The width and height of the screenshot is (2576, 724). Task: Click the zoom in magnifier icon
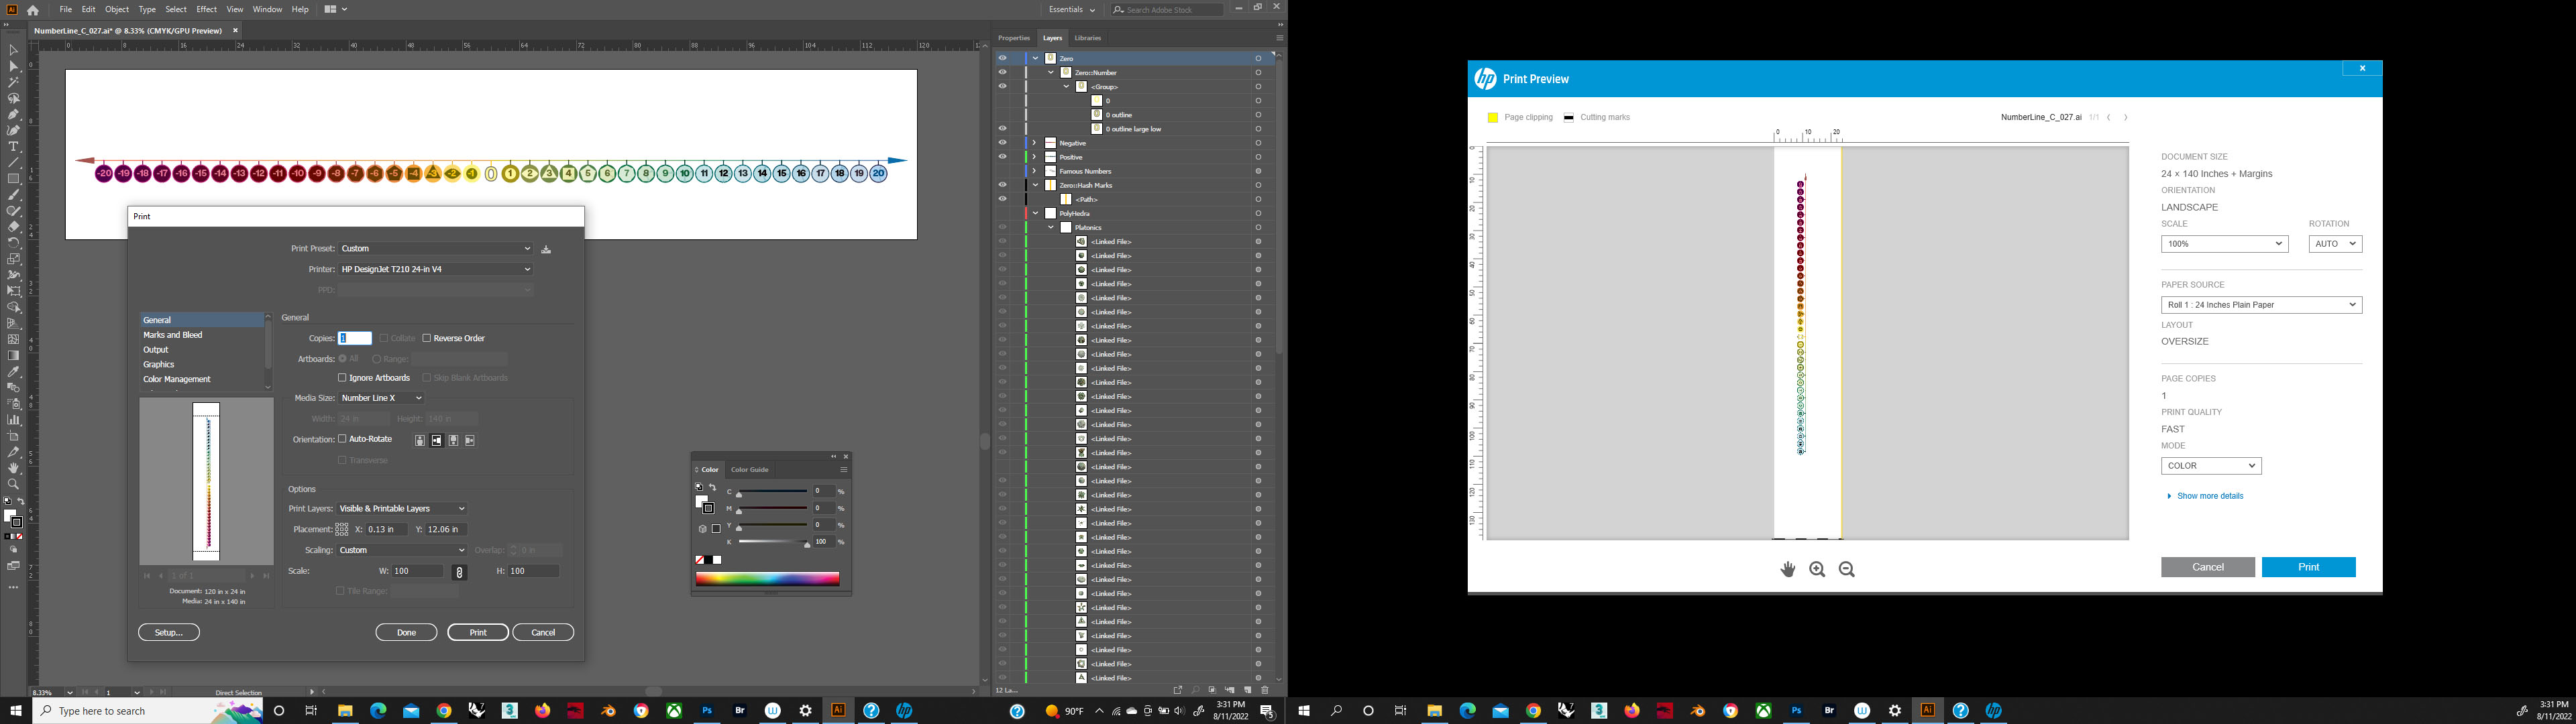pyautogui.click(x=1817, y=569)
